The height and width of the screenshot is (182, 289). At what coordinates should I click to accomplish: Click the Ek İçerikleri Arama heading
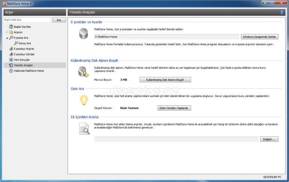point(84,117)
